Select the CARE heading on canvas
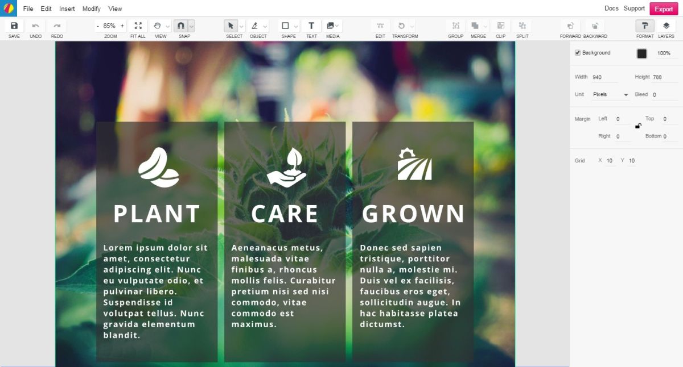The width and height of the screenshot is (683, 367). pos(285,214)
